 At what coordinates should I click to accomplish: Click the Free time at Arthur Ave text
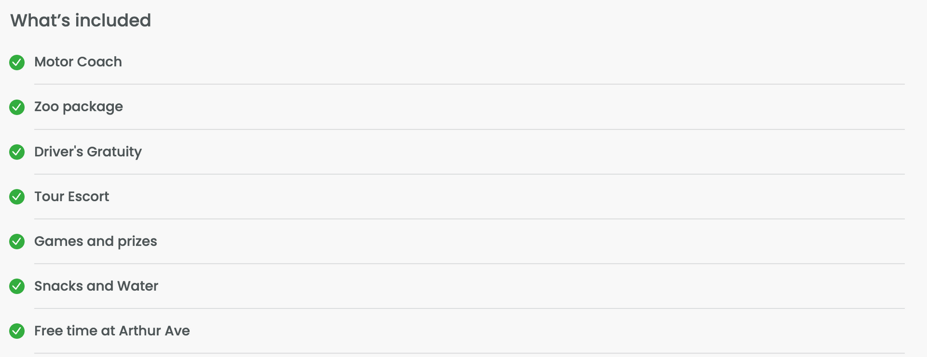[112, 331]
